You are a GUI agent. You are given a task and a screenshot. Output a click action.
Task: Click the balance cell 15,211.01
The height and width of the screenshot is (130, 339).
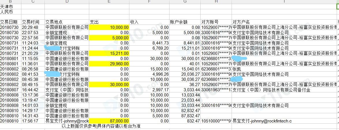click(185, 48)
